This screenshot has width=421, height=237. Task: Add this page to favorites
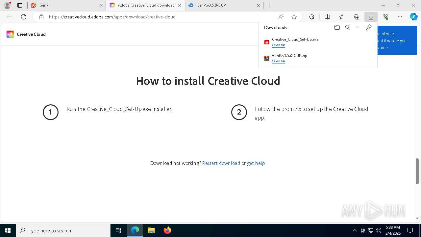tap(294, 17)
